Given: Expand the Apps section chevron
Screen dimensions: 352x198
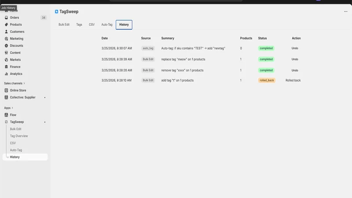Looking at the screenshot, I should (12, 108).
